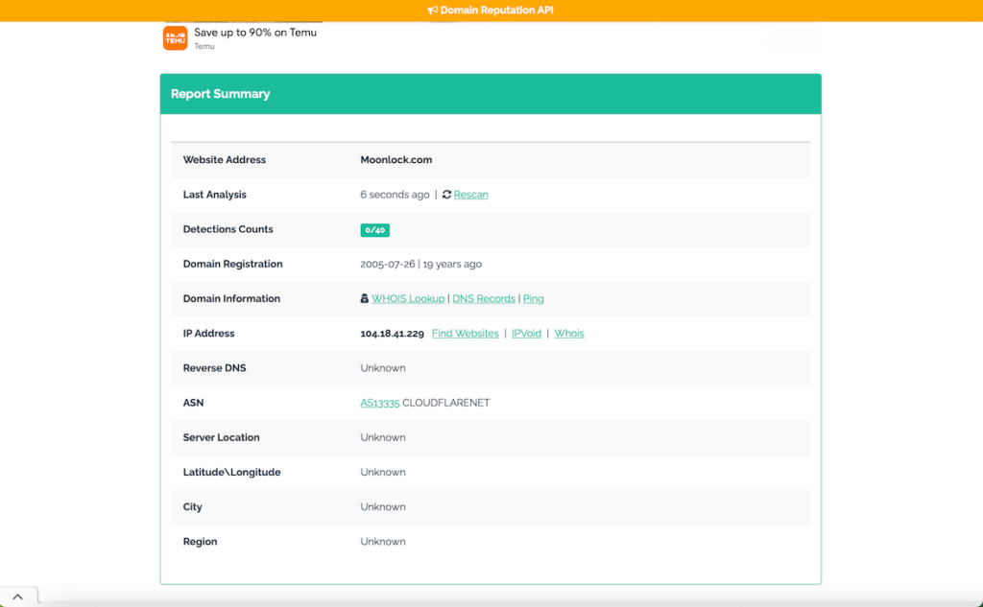The image size is (983, 607).
Task: Click the Report Summary header
Action: (221, 94)
